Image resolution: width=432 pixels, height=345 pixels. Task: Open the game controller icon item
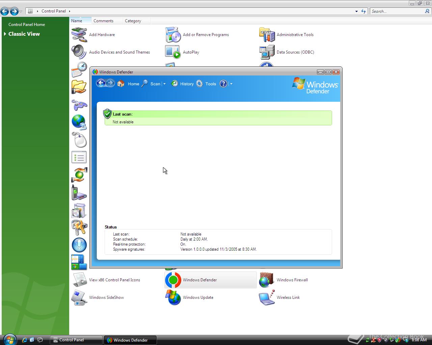(79, 105)
